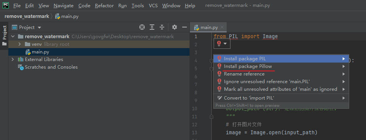This screenshot has height=140, width=366.
Task: Choose Rename reference option
Action: pyautogui.click(x=281, y=74)
